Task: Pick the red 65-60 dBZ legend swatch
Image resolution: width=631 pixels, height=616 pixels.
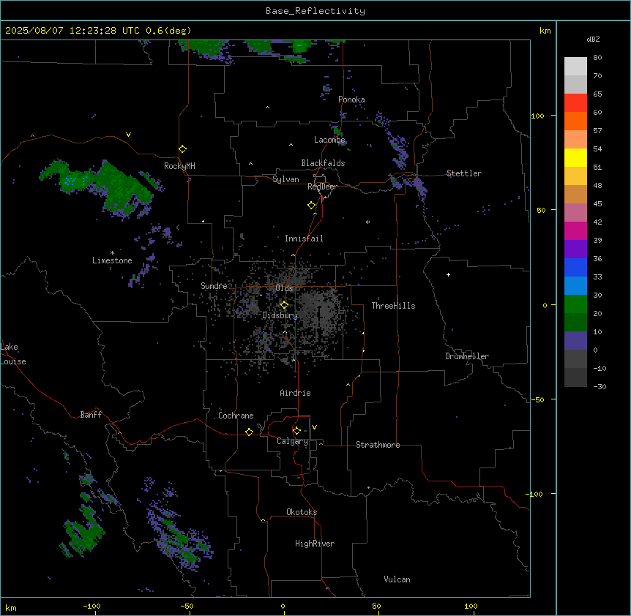Action: pyautogui.click(x=575, y=102)
